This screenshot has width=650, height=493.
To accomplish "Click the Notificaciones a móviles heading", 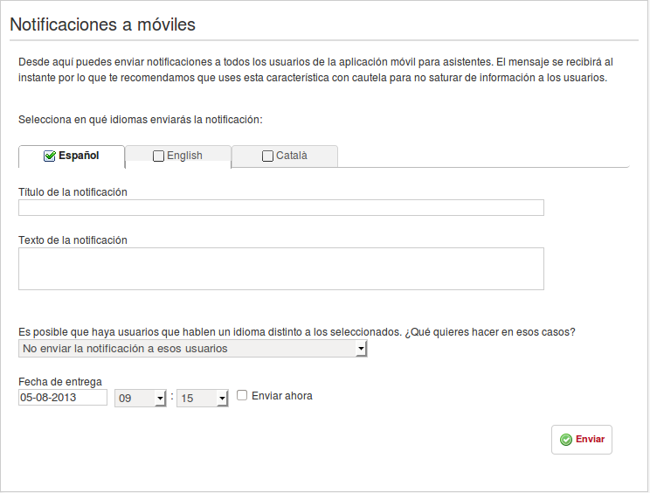I will 102,24.
